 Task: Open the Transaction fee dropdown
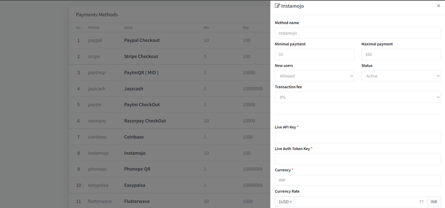[358, 97]
